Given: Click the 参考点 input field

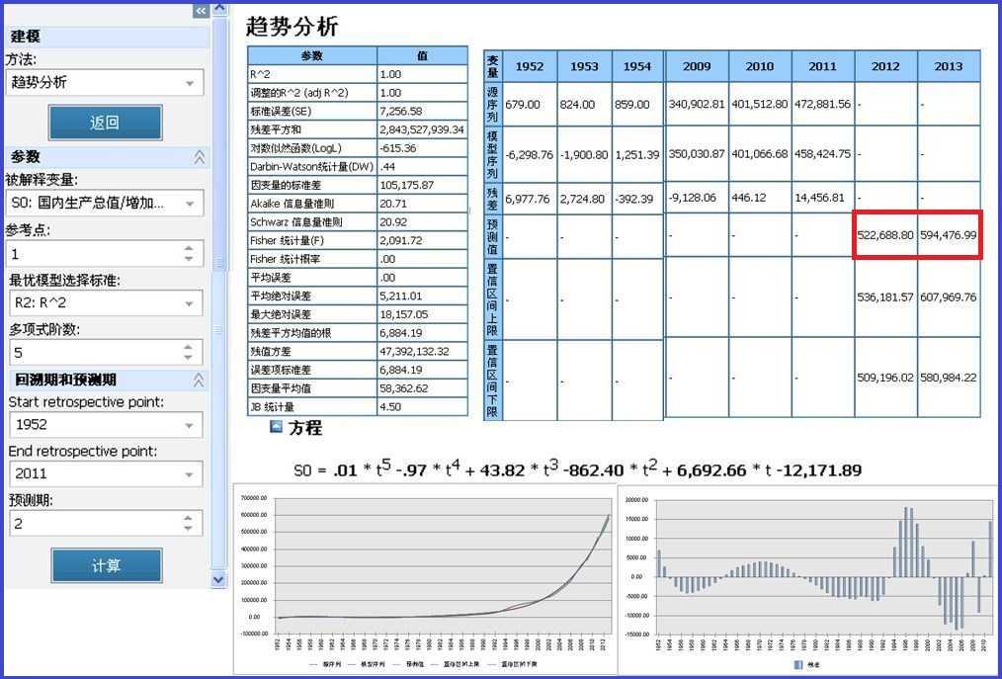Looking at the screenshot, I should tap(105, 254).
